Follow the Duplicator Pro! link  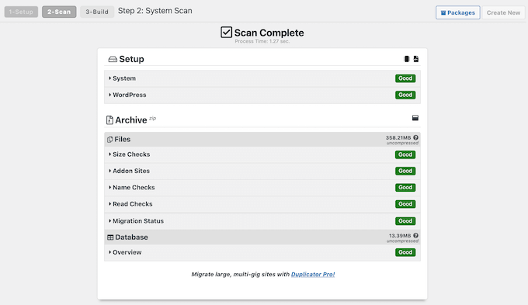point(313,275)
